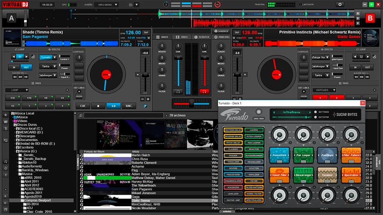The width and height of the screenshot is (383, 215).
Task: Click deck A stop button
Action: (98, 106)
